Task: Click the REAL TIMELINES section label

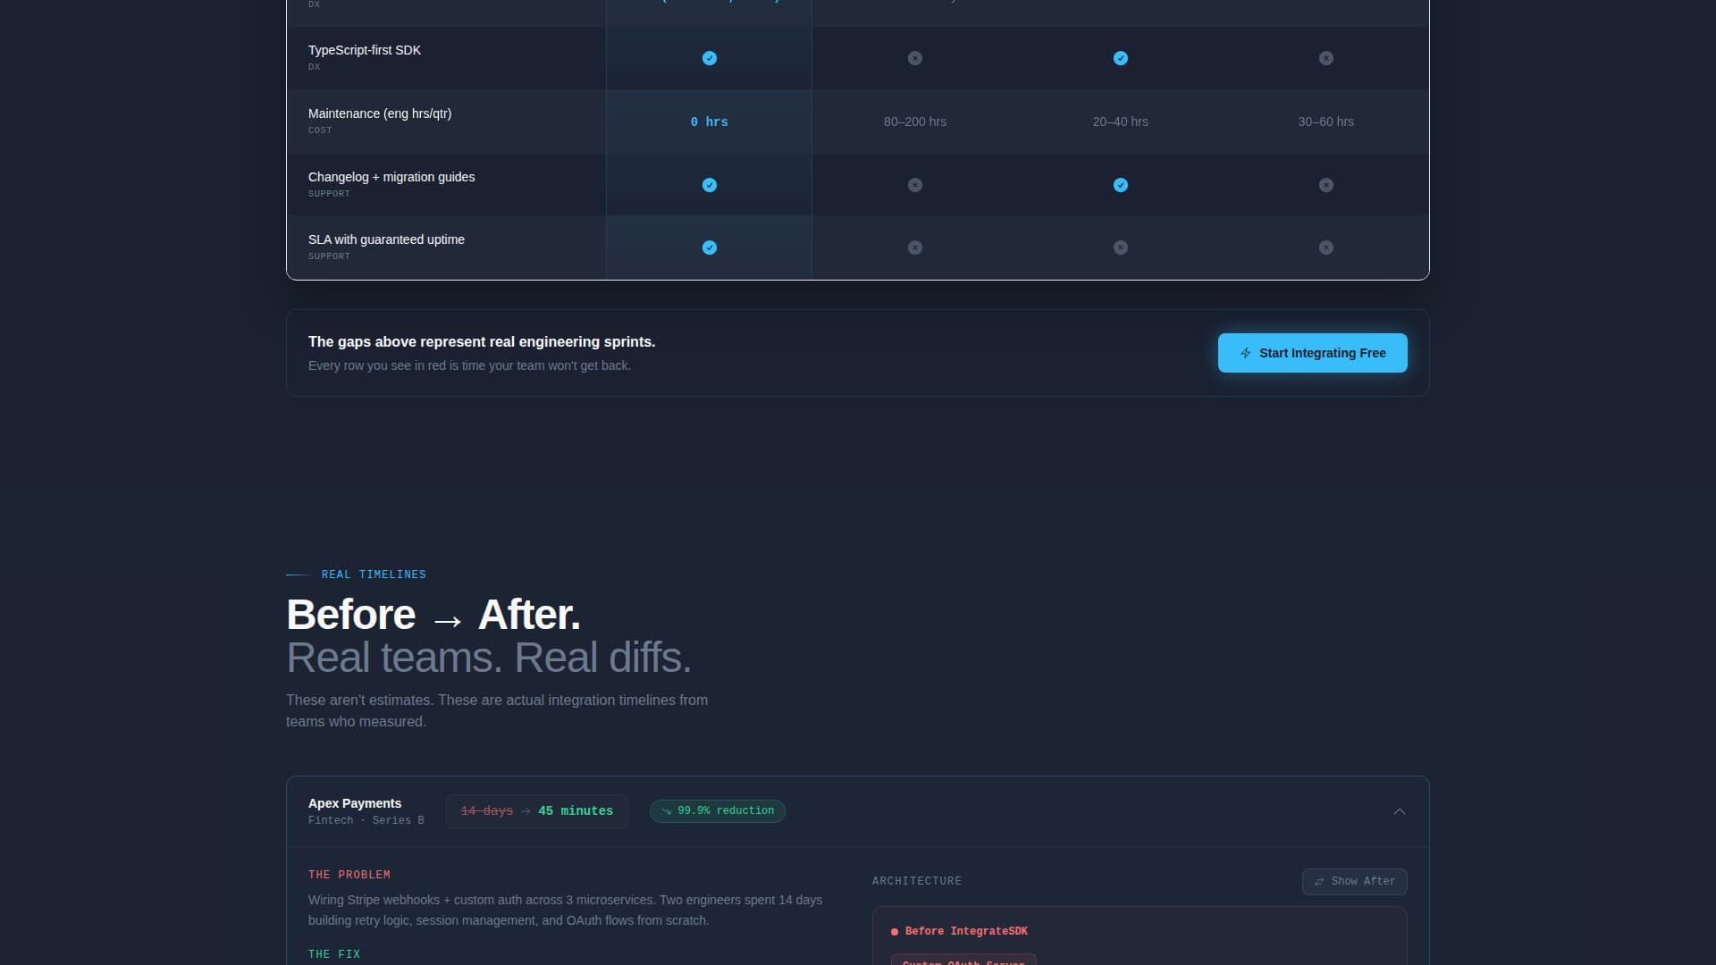Action: (x=374, y=575)
